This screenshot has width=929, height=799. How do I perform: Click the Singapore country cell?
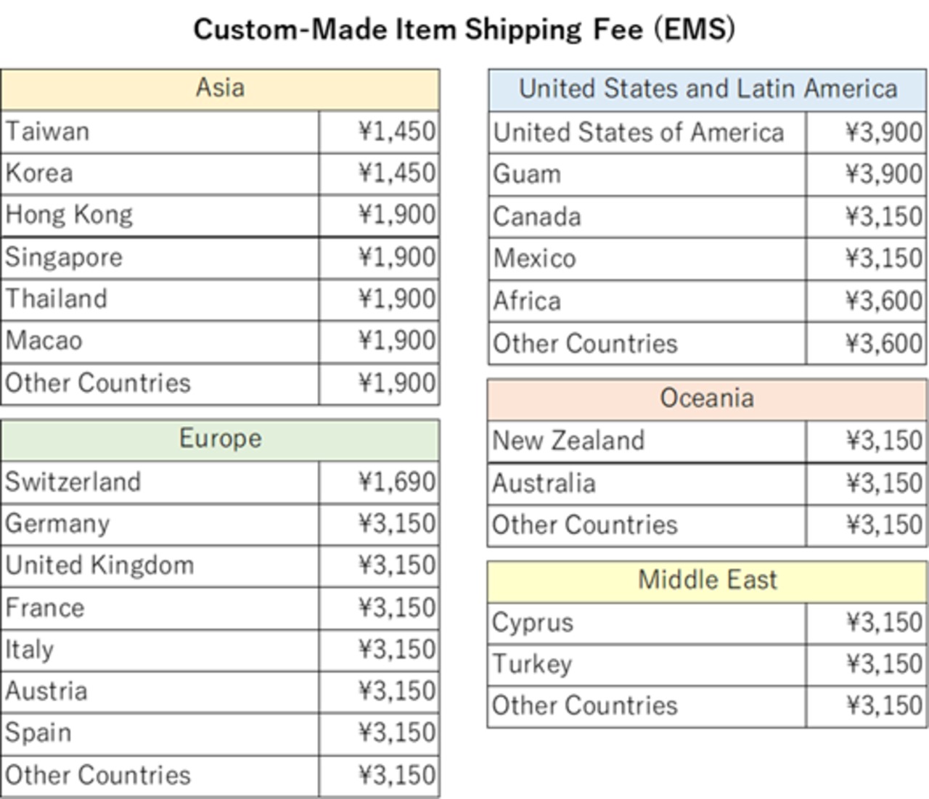160,258
